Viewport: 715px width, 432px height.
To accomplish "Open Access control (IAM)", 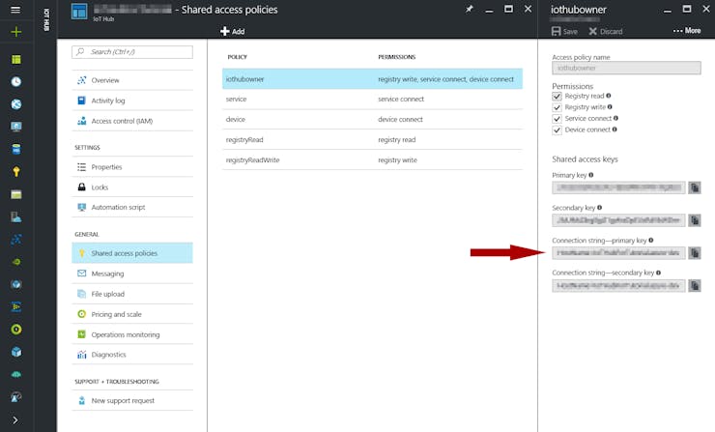I will 132,121.
